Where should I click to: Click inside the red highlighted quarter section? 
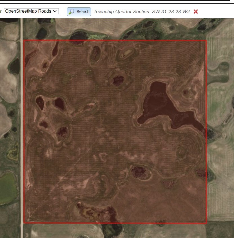click(115, 132)
